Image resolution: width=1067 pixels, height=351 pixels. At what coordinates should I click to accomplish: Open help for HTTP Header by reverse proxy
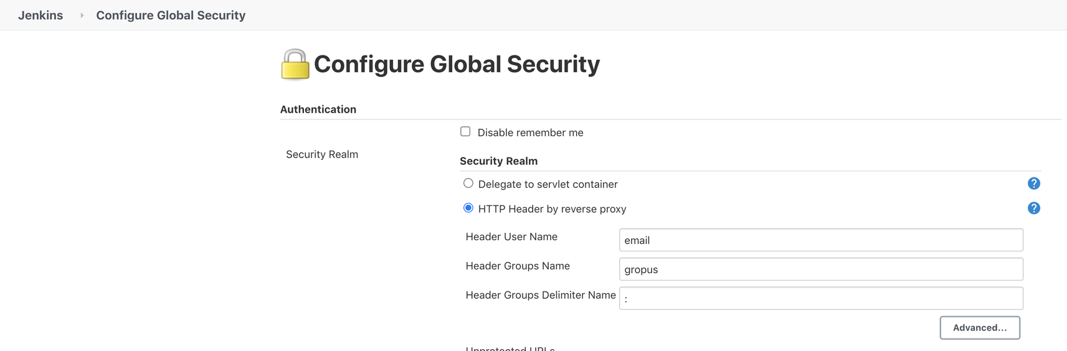tap(1033, 208)
